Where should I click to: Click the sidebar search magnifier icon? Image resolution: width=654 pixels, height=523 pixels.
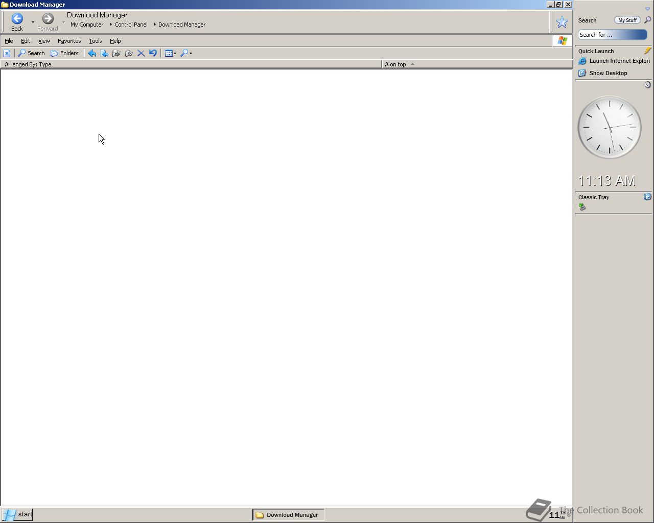coord(647,20)
